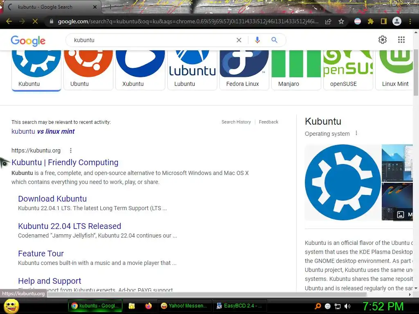This screenshot has height=314, width=419.
Task: Open the Search History link
Action: [x=236, y=122]
